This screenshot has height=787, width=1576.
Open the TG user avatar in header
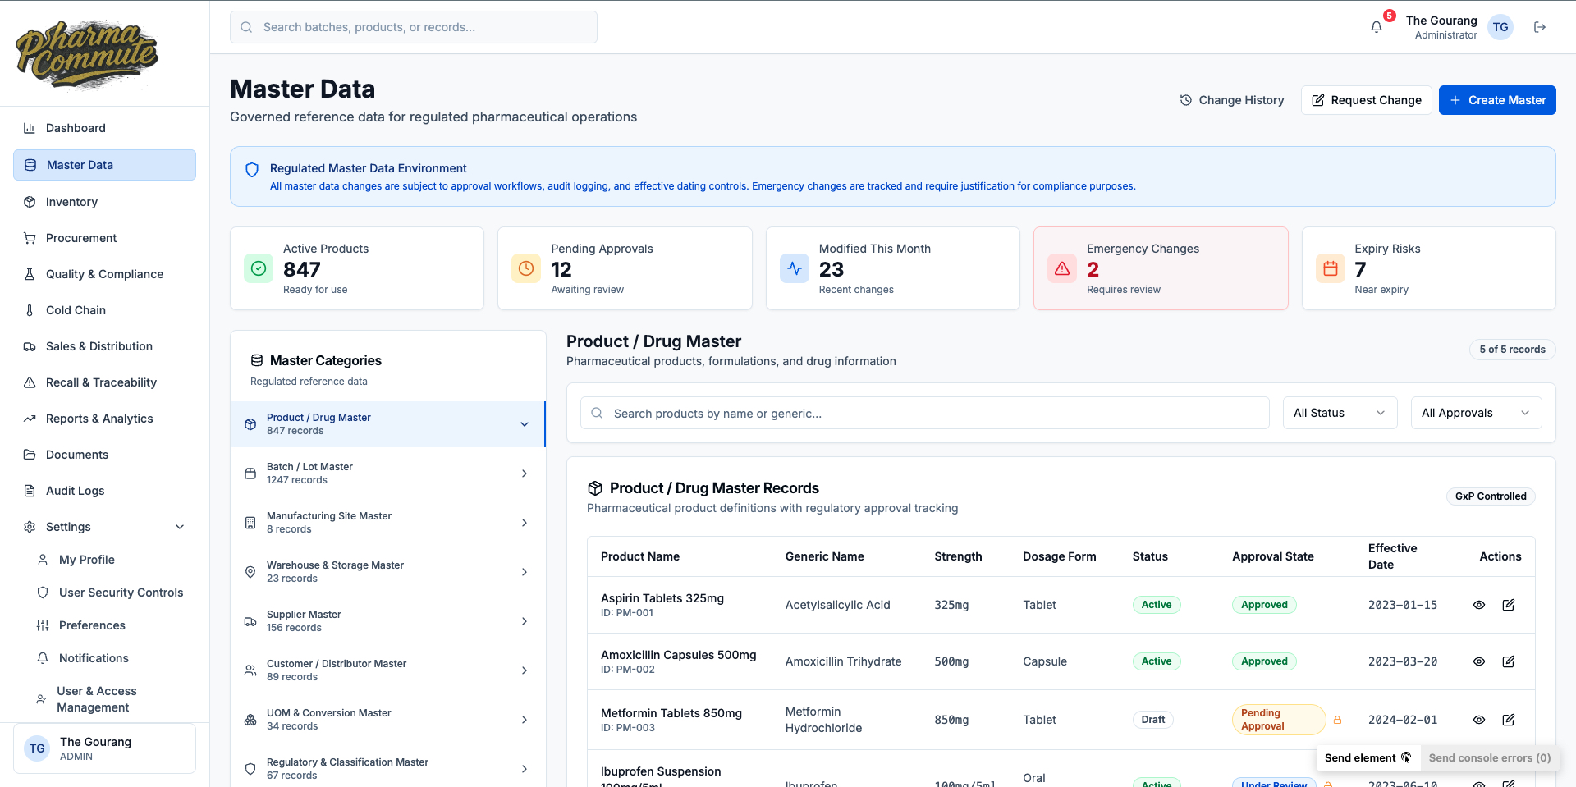(x=1500, y=27)
